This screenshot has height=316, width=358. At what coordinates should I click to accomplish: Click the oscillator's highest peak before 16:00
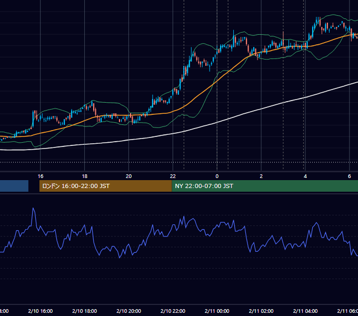[33, 208]
